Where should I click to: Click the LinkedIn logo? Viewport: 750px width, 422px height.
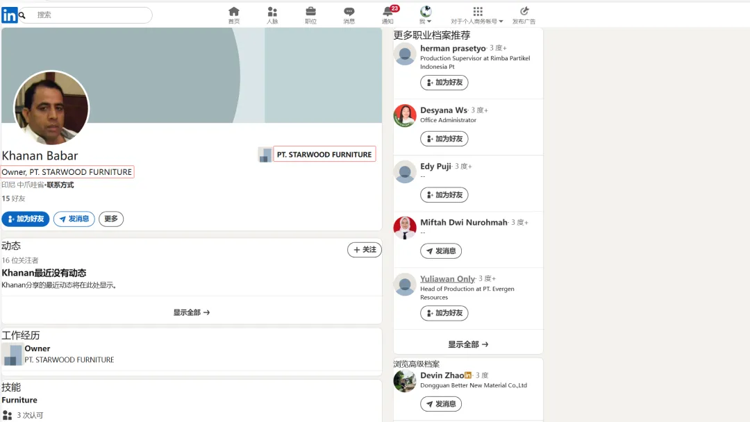point(9,14)
